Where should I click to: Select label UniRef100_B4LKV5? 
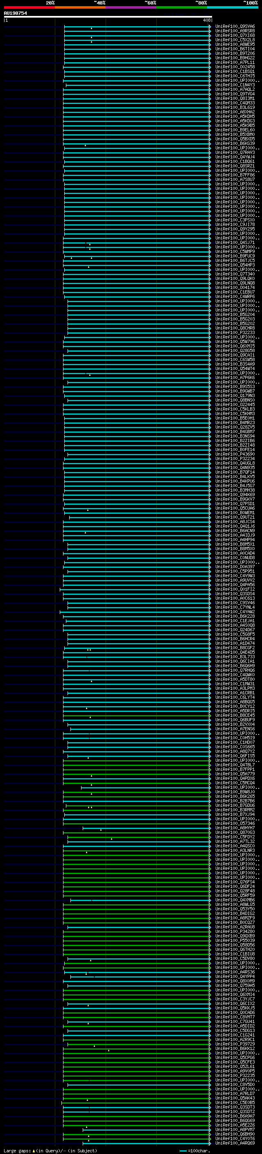pos(235,476)
